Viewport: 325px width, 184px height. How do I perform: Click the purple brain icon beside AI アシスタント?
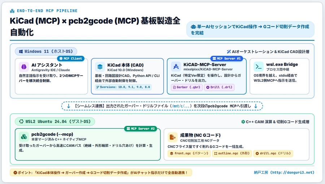pyautogui.click(x=24, y=67)
